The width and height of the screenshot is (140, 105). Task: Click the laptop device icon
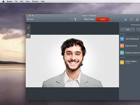(137, 19)
